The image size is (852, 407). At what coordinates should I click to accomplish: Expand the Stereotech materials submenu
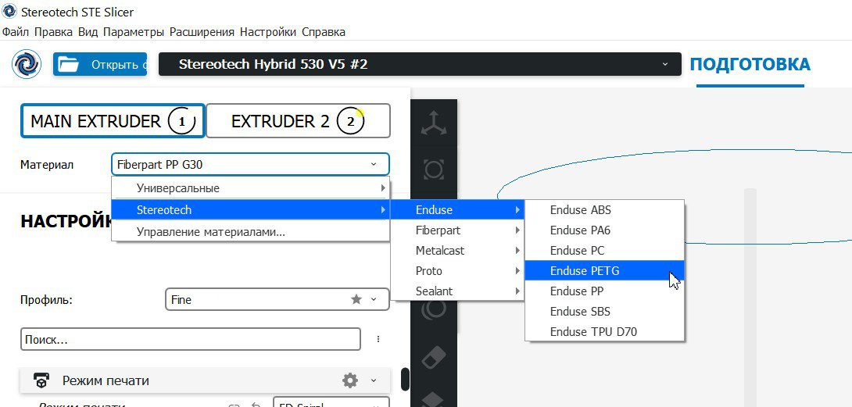250,209
